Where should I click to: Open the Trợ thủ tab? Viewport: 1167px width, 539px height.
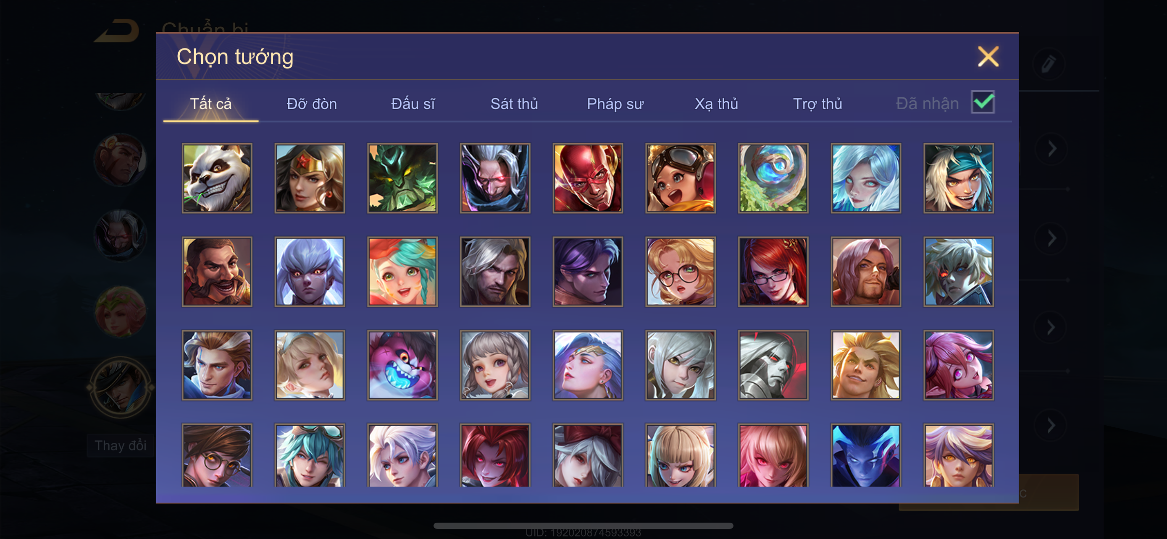click(x=817, y=104)
